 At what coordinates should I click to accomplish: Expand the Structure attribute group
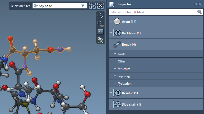[x=115, y=69]
